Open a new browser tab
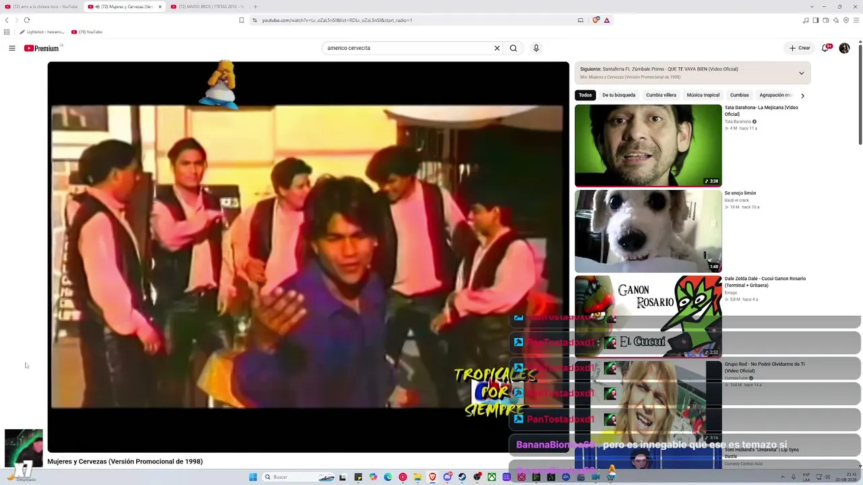863x485 pixels. (x=256, y=7)
